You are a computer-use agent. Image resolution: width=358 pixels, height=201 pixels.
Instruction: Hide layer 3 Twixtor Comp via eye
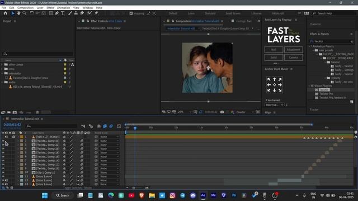click(3, 145)
